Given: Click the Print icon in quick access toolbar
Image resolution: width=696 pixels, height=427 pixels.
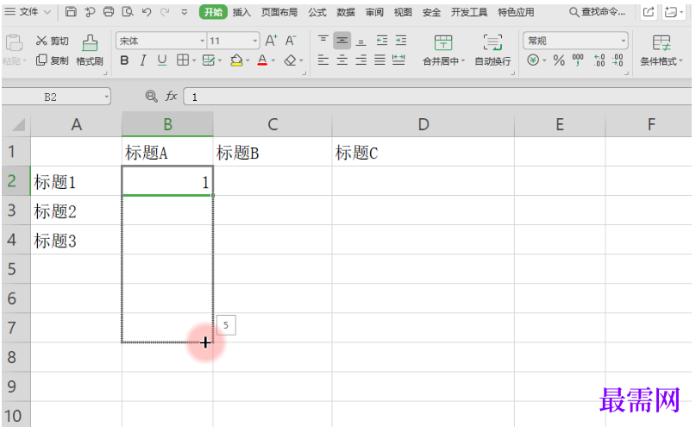Looking at the screenshot, I should [109, 11].
